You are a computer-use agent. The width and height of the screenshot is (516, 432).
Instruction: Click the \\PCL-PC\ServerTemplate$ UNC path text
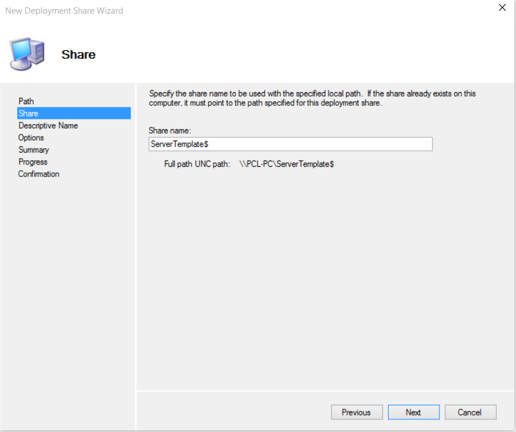click(x=286, y=164)
